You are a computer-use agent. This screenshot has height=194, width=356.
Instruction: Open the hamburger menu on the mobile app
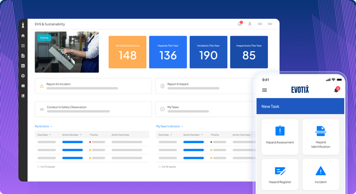264,90
